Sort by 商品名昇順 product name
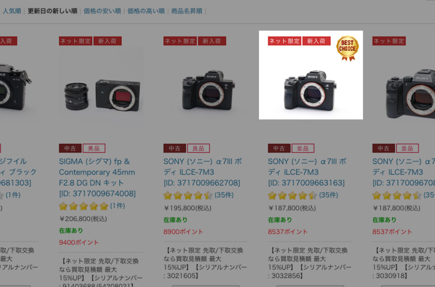This screenshot has height=287, width=435. point(187,11)
